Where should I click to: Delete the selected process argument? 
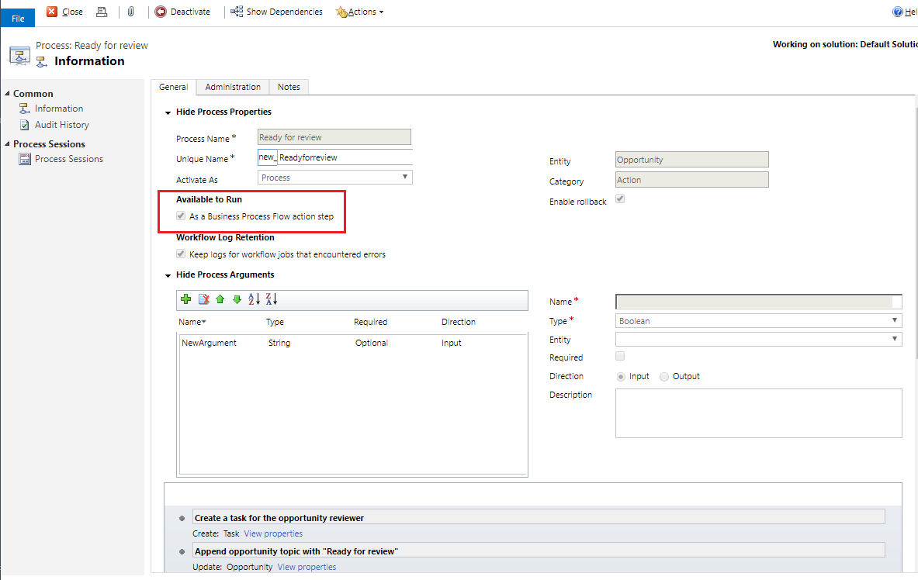[x=203, y=299]
